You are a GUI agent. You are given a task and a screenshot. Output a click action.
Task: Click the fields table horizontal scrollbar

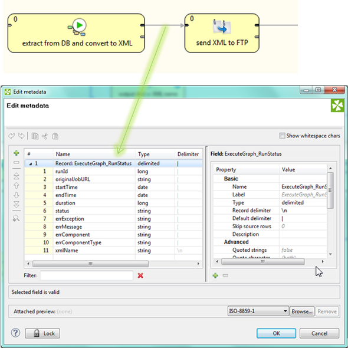click(x=91, y=264)
